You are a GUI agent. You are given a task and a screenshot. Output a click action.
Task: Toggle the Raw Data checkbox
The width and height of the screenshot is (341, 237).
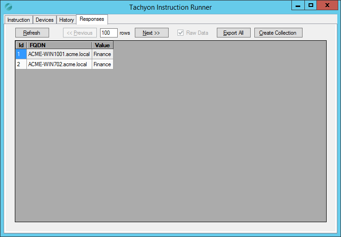[x=181, y=33]
